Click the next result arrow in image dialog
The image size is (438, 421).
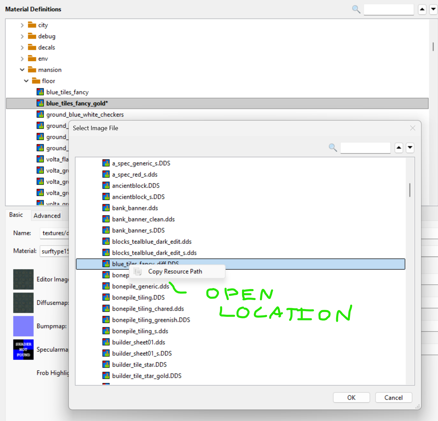point(410,148)
